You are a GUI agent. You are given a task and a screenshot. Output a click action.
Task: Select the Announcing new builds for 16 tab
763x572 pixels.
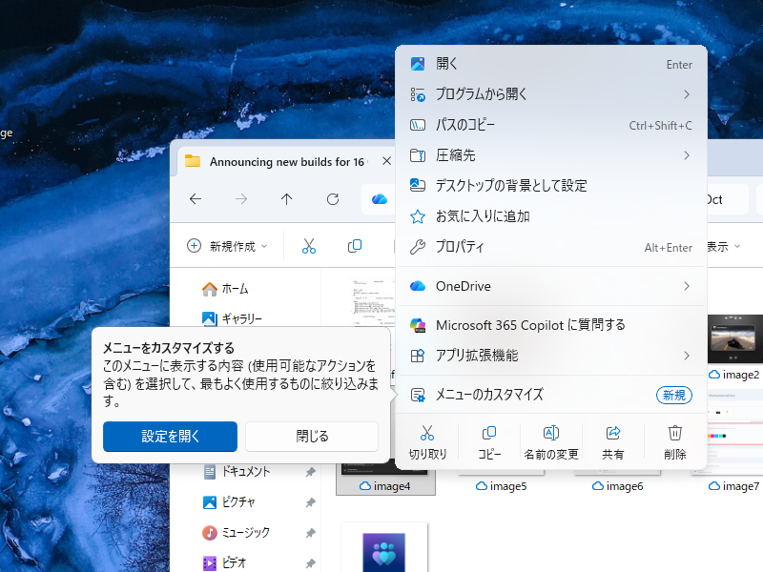coord(284,161)
